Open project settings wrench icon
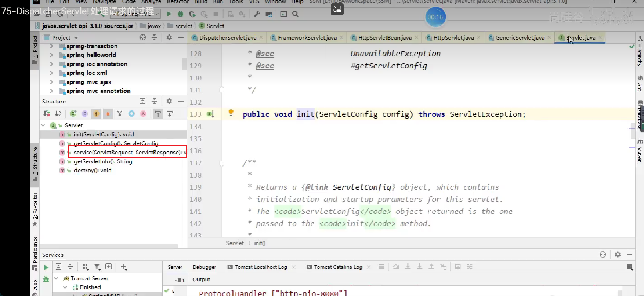Screen dimensions: 644x296 (x=257, y=14)
